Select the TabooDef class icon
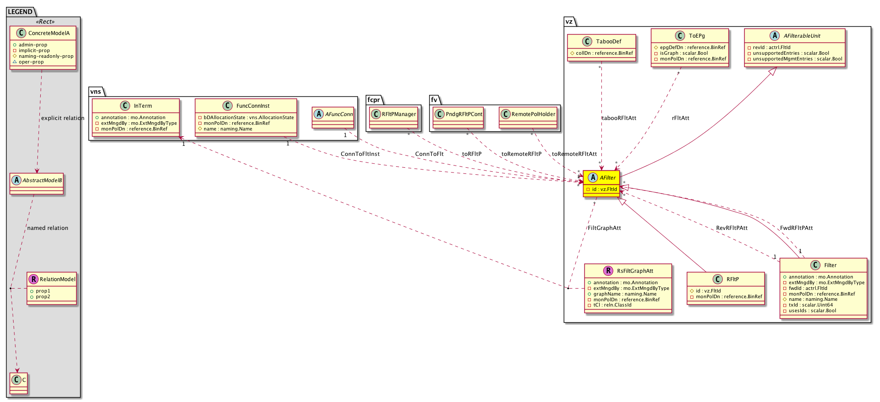Image resolution: width=880 pixels, height=402 pixels. (587, 42)
